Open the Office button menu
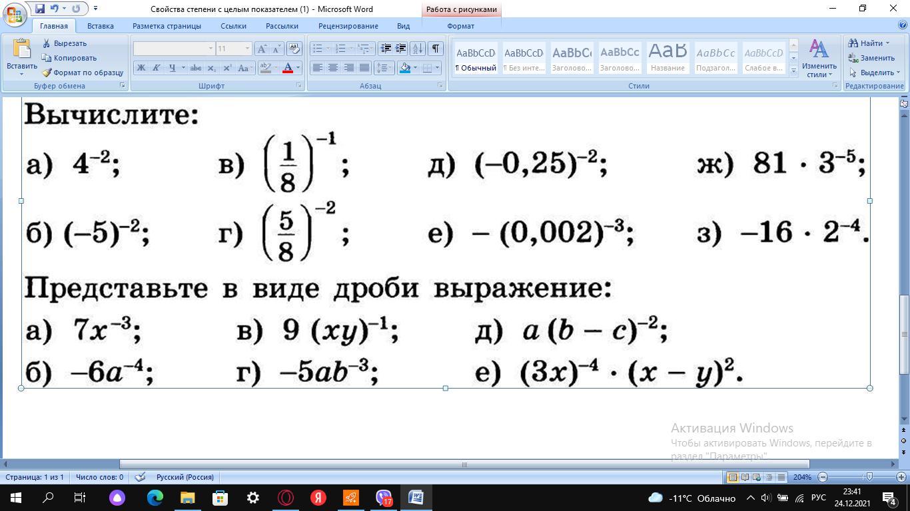This screenshot has height=511, width=910. pos(14,15)
